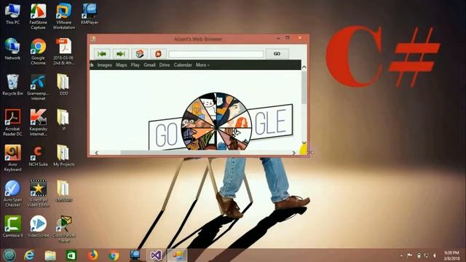Select the VideoScribe desktop icon
Viewport: 466px width, 262px height.
pyautogui.click(x=38, y=226)
